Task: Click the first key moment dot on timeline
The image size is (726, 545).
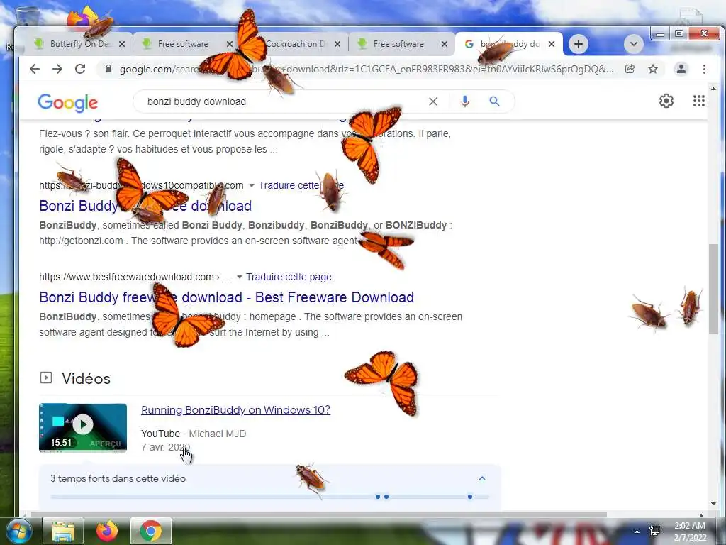Action: [378, 497]
